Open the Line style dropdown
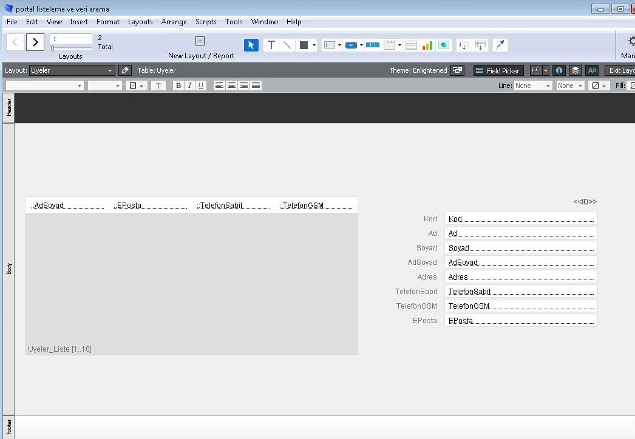This screenshot has width=635, height=439. point(533,85)
